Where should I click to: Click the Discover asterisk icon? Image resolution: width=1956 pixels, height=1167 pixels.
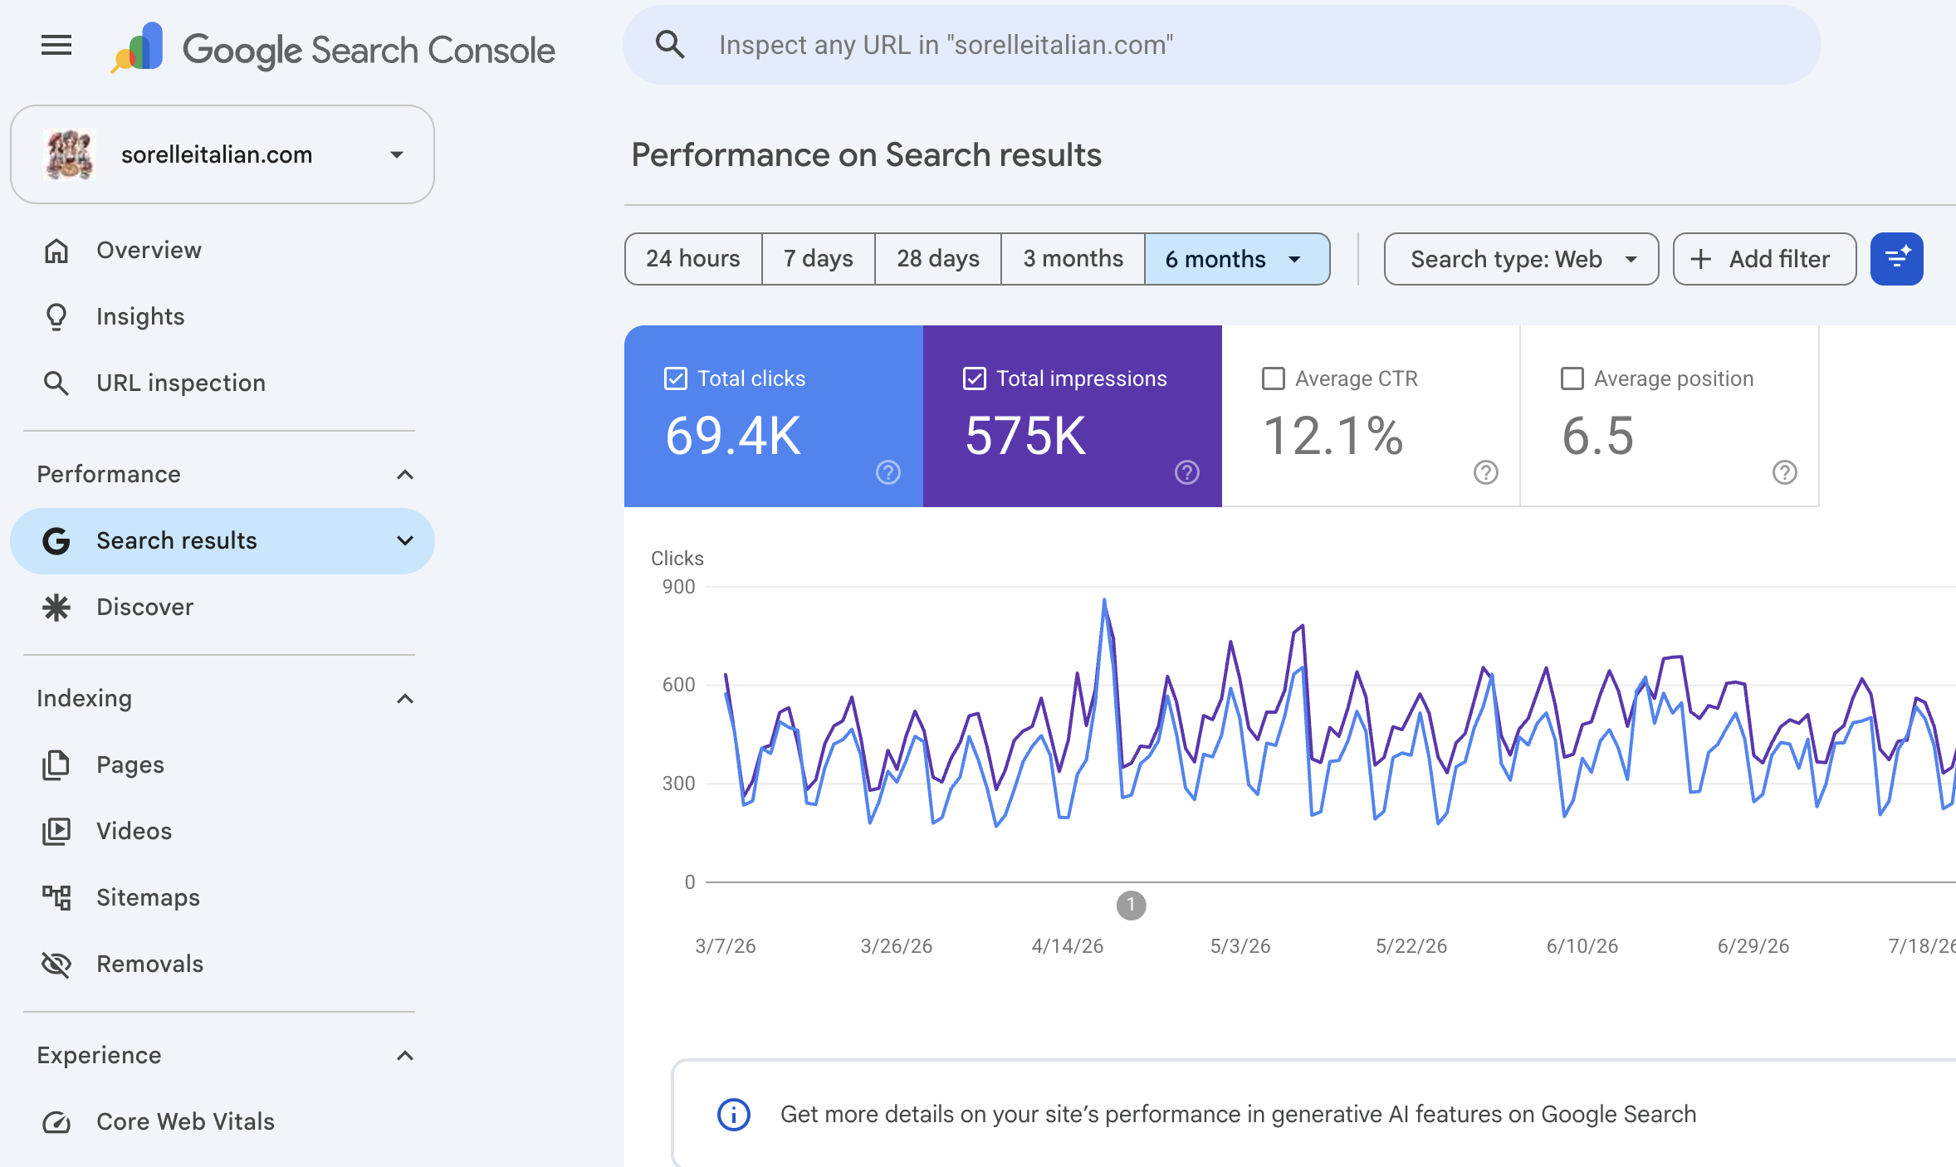pyautogui.click(x=56, y=607)
